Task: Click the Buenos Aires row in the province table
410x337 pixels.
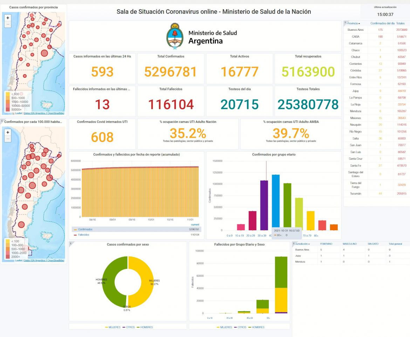Action: coord(376,30)
